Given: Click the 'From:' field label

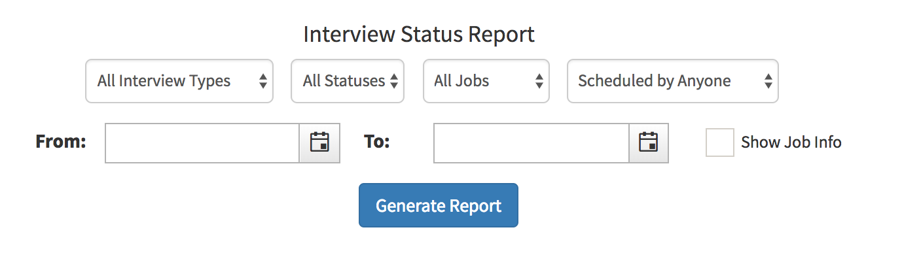Looking at the screenshot, I should coord(61,142).
